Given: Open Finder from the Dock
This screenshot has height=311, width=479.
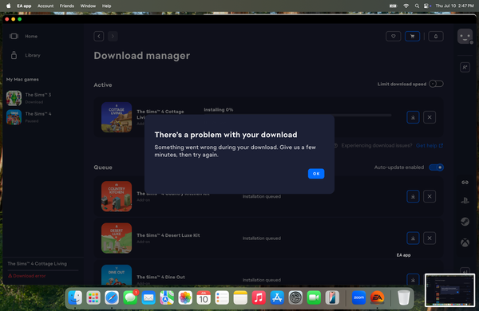Looking at the screenshot, I should 75,297.
